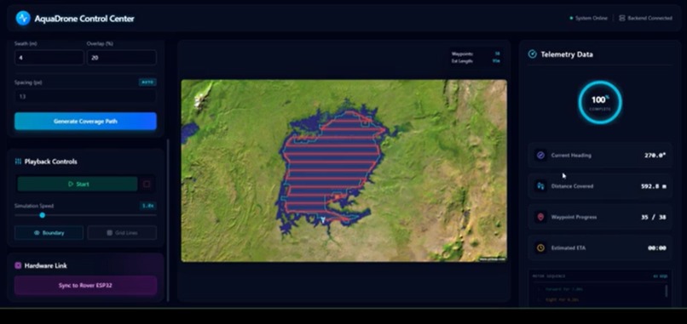Screen dimensions: 687x324
Task: Click the Waypoints count readout
Action: pyautogui.click(x=476, y=54)
